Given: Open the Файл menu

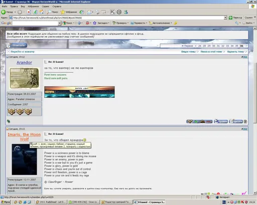Looking at the screenshot, I should pos(5,7).
